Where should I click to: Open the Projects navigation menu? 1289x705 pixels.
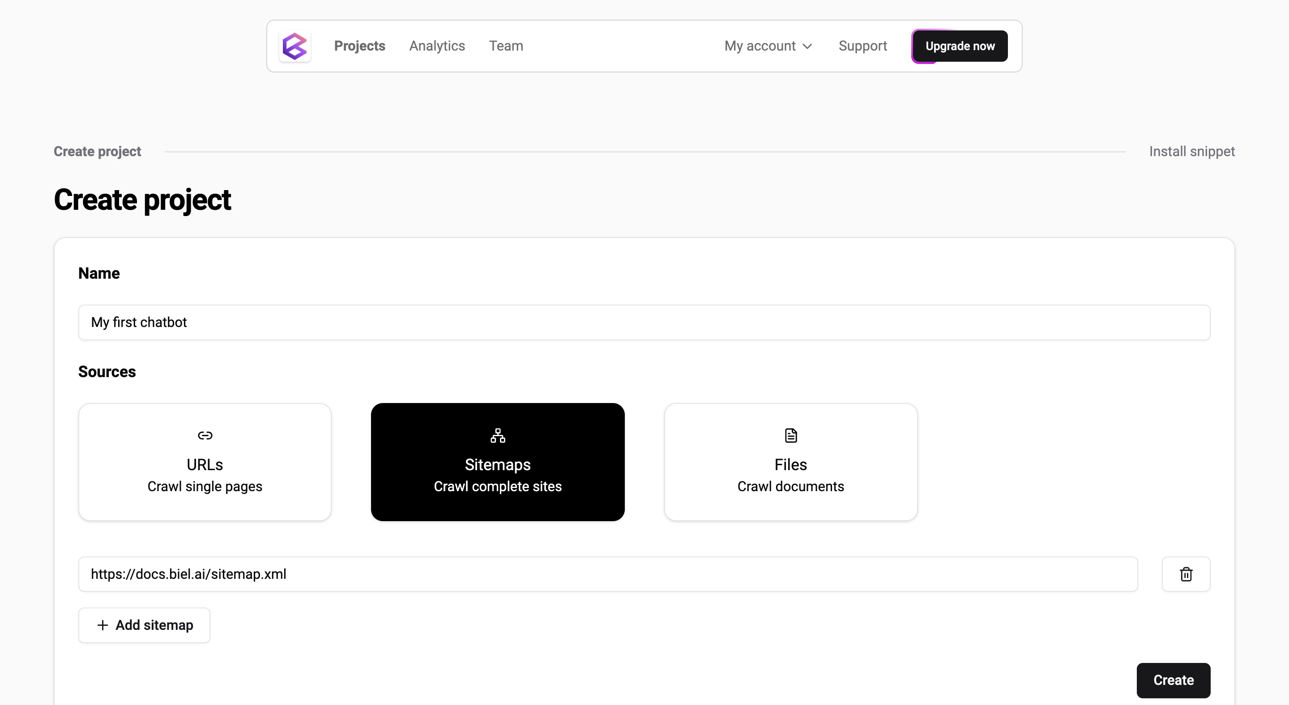pos(359,45)
